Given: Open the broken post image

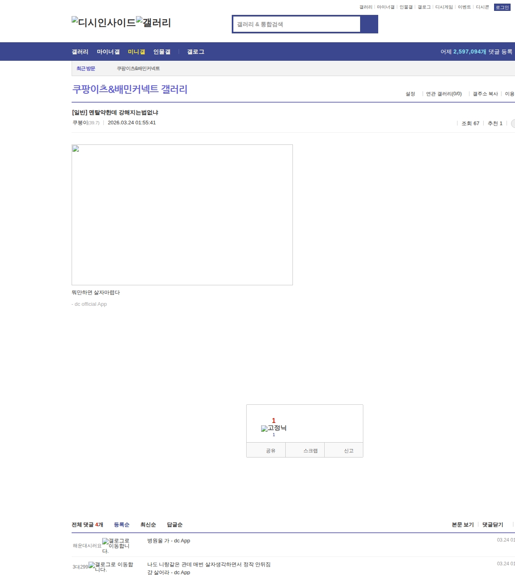Looking at the screenshot, I should click(182, 215).
